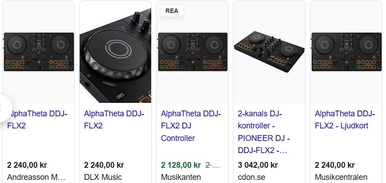386x183 pixels.
Task: Open Andreasson Musik DDJ-FLX2 product image
Action: click(38, 51)
